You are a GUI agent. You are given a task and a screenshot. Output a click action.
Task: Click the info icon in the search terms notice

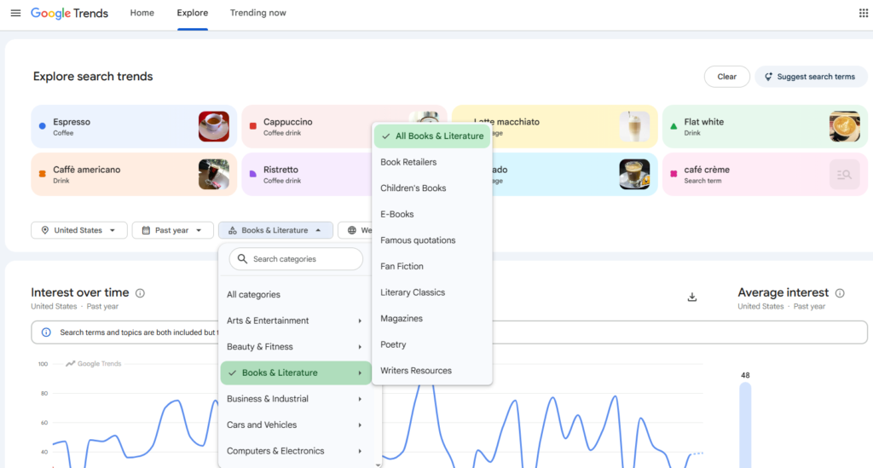pyautogui.click(x=46, y=332)
